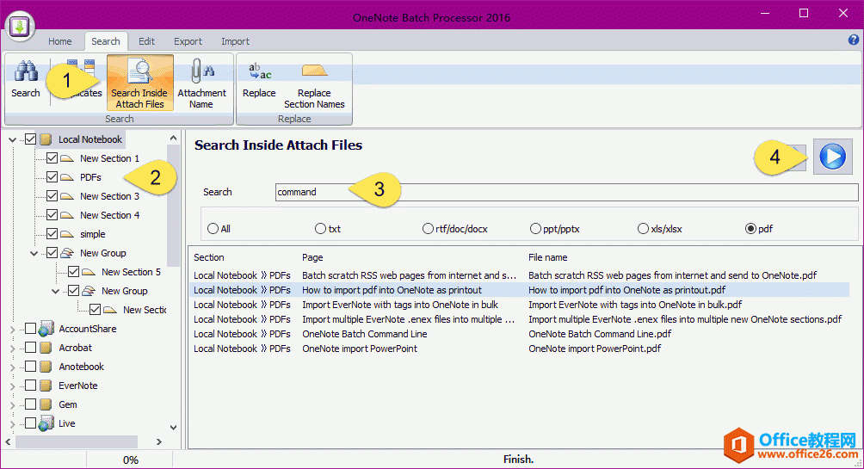
Task: Switch to the Search tab
Action: (105, 41)
